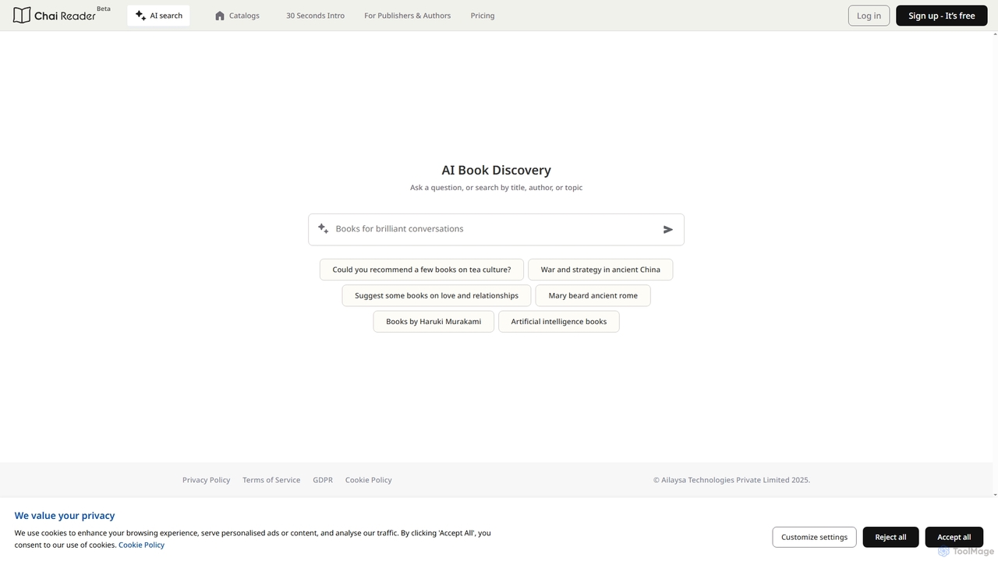Click Accept all cookies button
Image resolution: width=998 pixels, height=561 pixels.
tap(954, 537)
